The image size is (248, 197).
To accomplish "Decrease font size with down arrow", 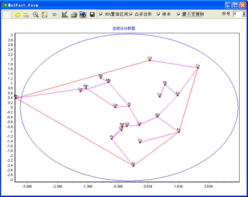I will click(244, 15).
